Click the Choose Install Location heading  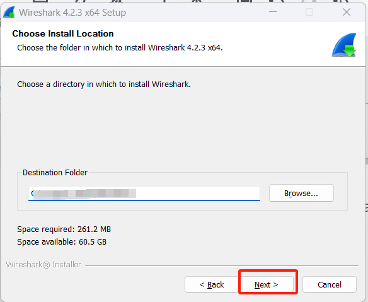pyautogui.click(x=63, y=33)
